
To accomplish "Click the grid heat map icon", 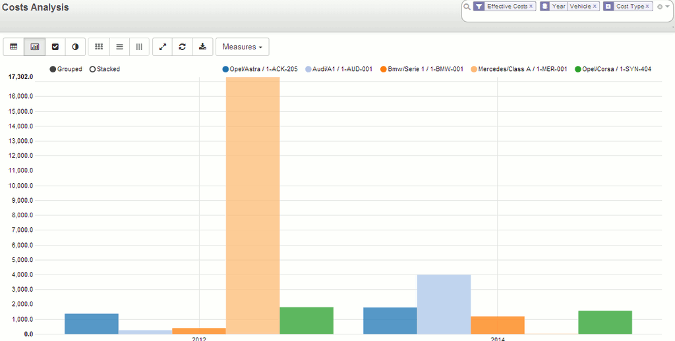I will (x=99, y=47).
